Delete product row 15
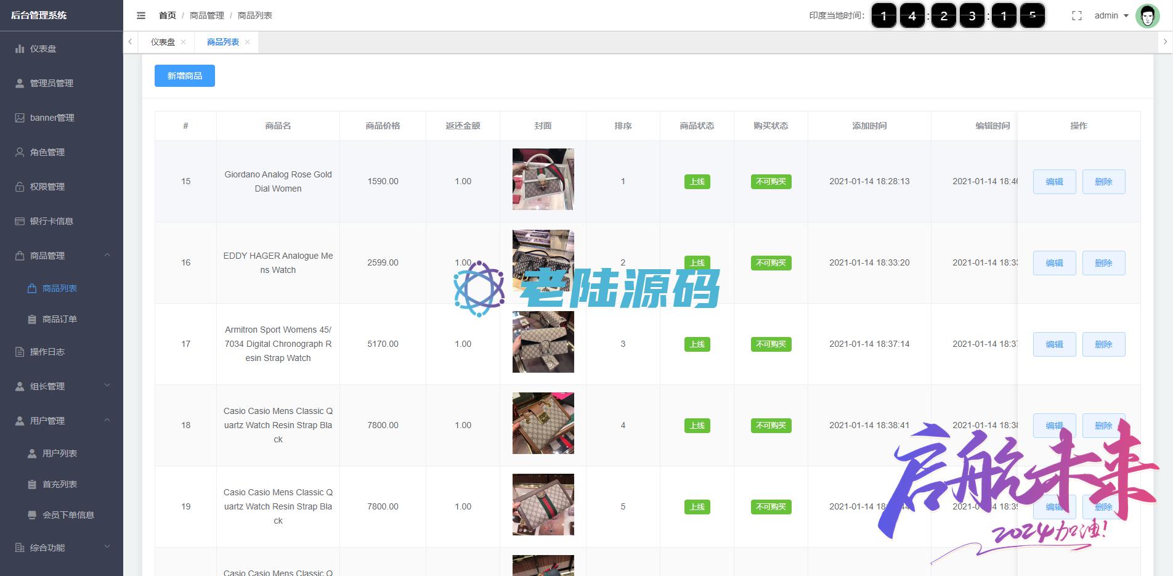 pyautogui.click(x=1104, y=182)
